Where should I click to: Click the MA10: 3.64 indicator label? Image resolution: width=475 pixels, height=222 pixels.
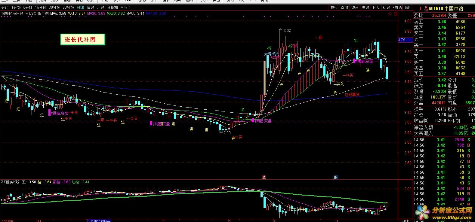(x=77, y=14)
